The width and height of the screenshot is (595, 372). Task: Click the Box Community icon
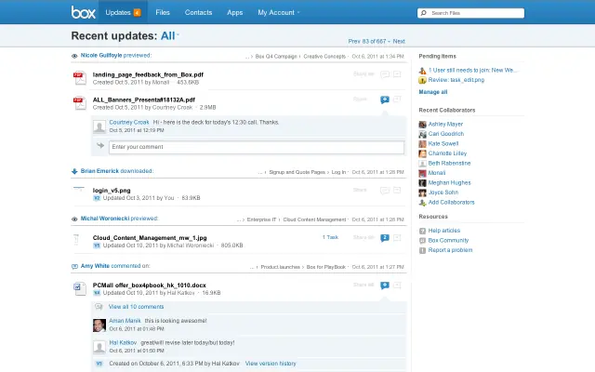click(422, 241)
